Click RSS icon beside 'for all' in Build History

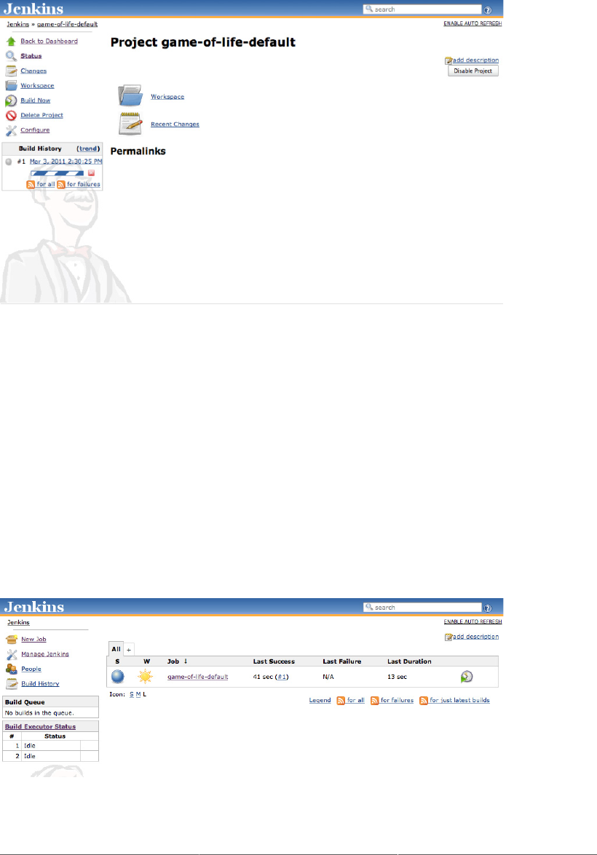(x=31, y=184)
